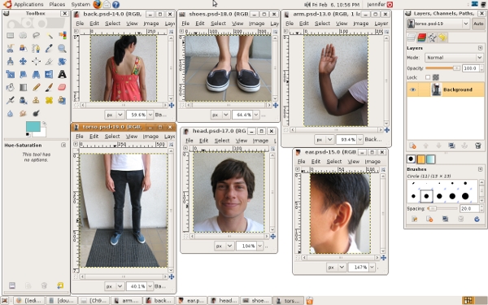Open Select menu in shoes.psd window
The height and width of the screenshot is (305, 488).
[218, 24]
